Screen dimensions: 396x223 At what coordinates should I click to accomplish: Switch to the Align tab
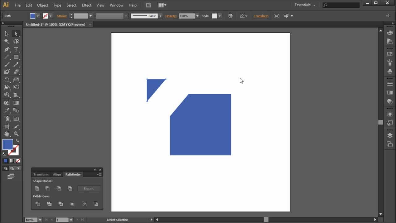point(57,174)
